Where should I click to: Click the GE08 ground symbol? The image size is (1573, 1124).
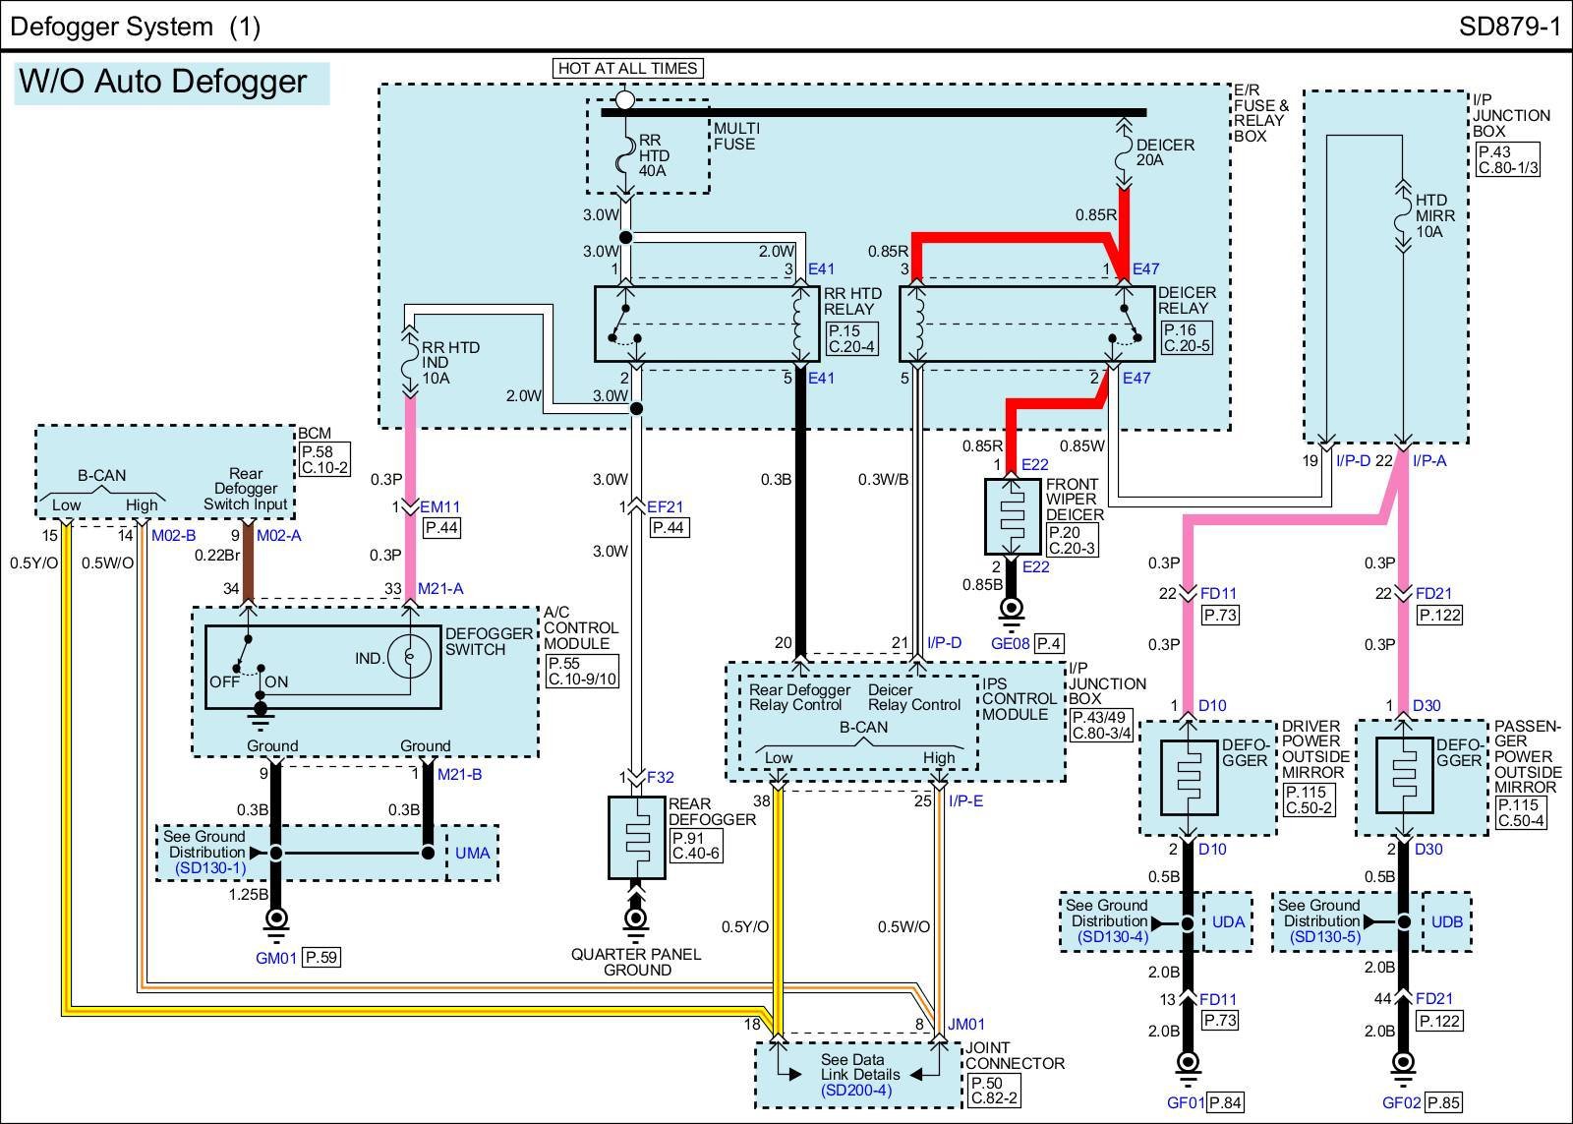click(x=1011, y=610)
